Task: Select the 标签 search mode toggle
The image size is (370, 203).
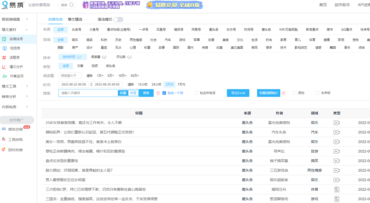Action: tap(133, 93)
